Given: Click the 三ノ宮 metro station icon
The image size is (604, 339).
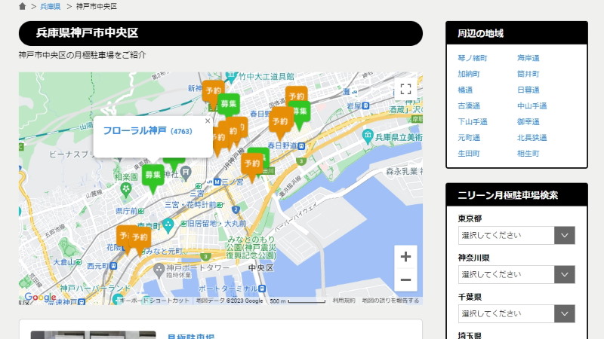Looking at the screenshot, I should (217, 182).
